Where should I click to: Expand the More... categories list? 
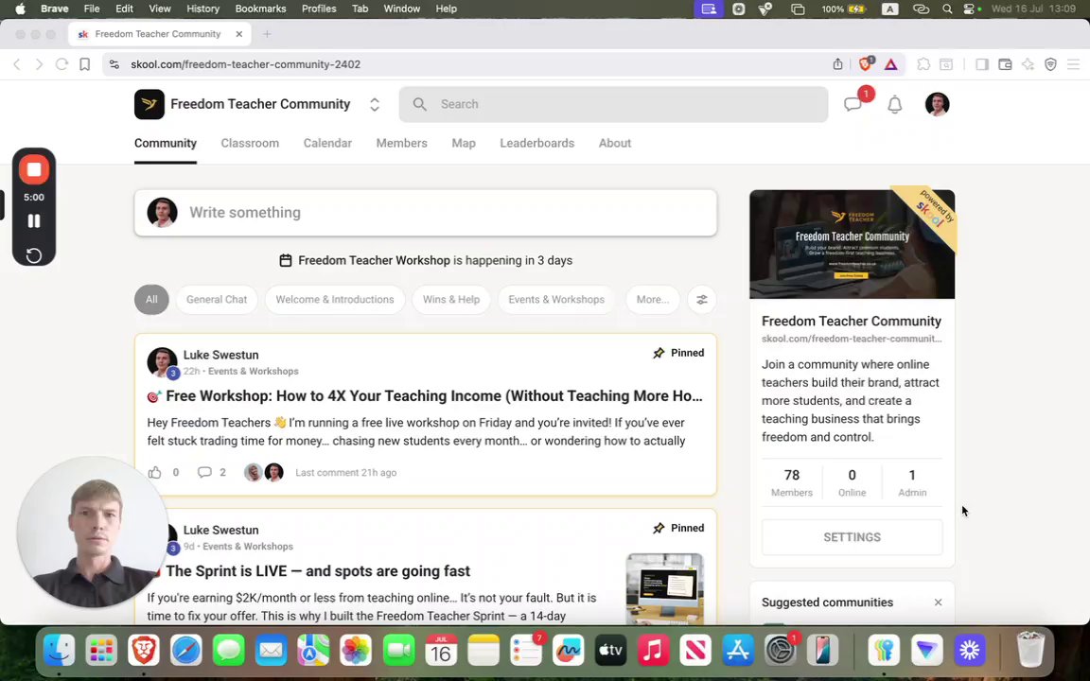pyautogui.click(x=652, y=300)
